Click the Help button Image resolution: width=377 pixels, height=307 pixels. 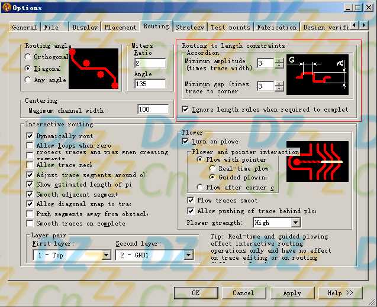point(340,293)
